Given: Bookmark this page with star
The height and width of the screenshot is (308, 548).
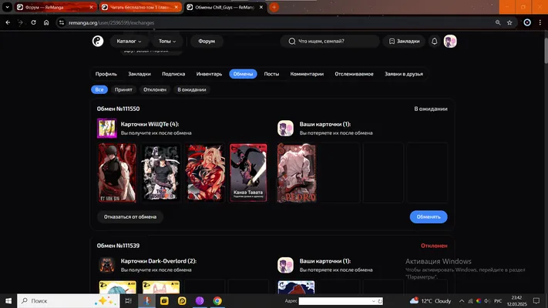Looking at the screenshot, I should [x=509, y=22].
